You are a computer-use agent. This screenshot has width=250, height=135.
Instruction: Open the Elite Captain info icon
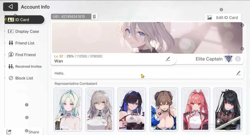pyautogui.click(x=238, y=59)
